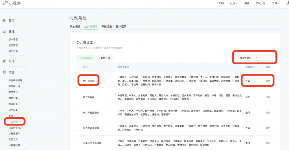Switch to the 审核记录 tab

click(x=106, y=27)
